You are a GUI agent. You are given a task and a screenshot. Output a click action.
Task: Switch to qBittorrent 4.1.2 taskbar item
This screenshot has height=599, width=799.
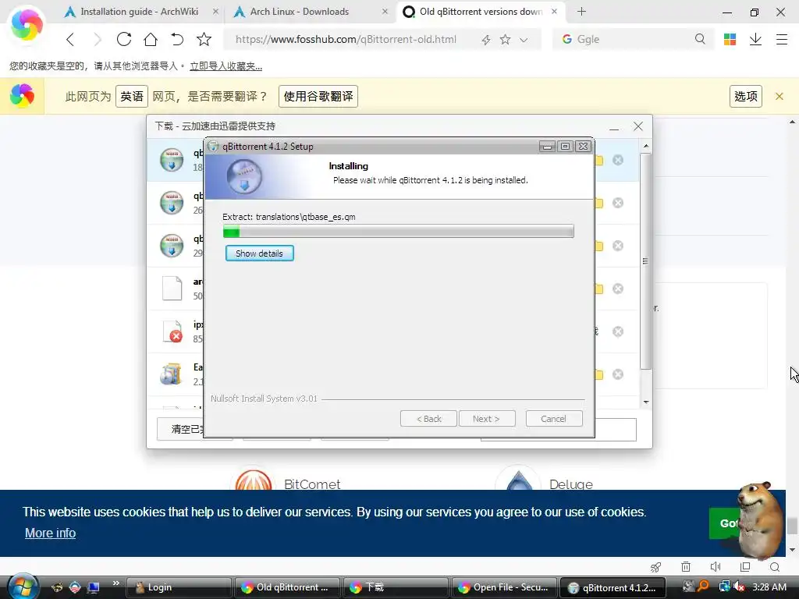(613, 587)
